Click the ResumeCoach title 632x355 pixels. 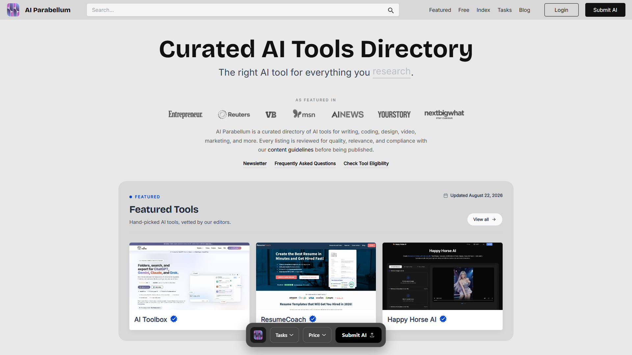tap(283, 319)
